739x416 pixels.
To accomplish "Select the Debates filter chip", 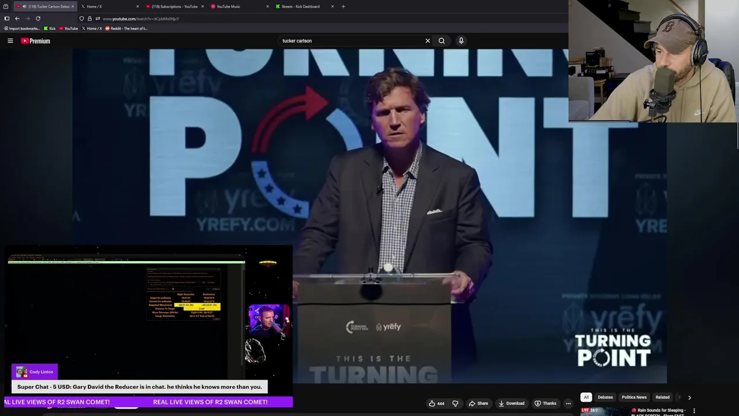I will 605,397.
